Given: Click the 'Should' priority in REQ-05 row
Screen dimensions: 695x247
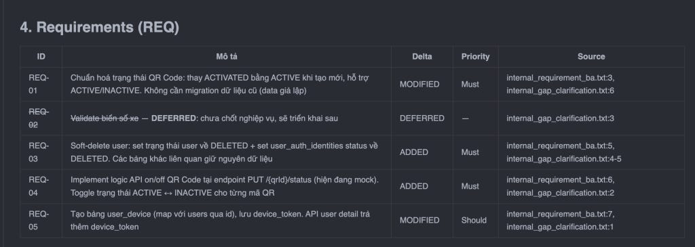Looking at the screenshot, I should (x=474, y=221).
